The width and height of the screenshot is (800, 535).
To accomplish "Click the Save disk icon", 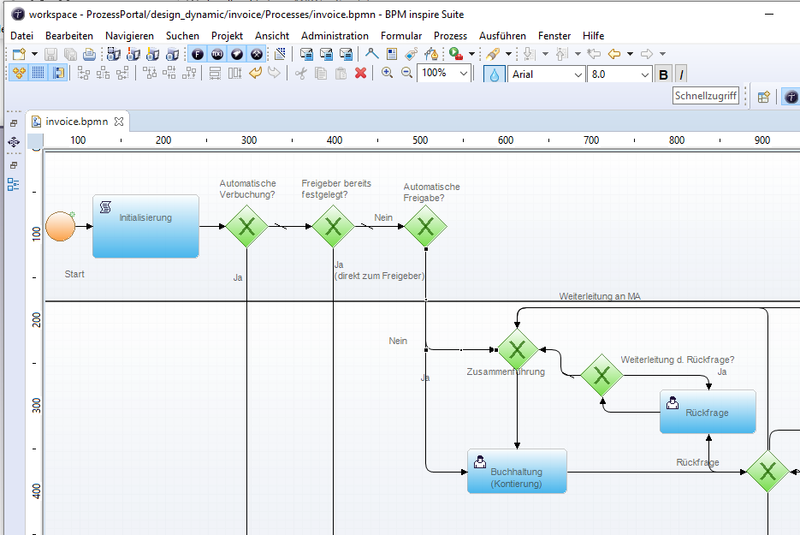I will click(x=51, y=54).
